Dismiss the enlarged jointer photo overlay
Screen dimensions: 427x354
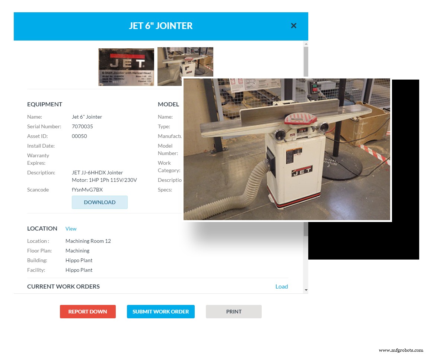[x=287, y=149]
